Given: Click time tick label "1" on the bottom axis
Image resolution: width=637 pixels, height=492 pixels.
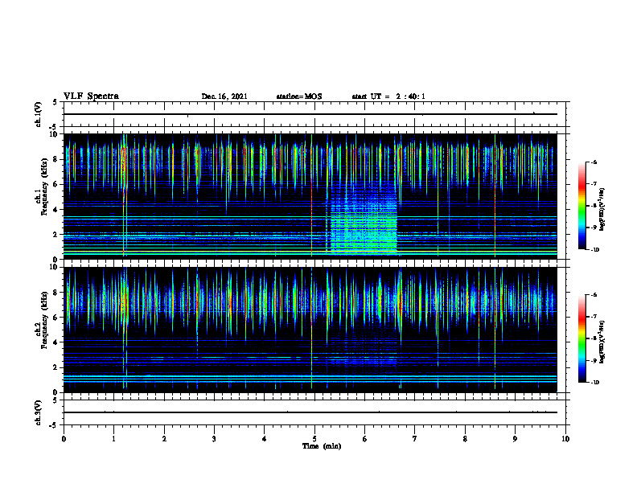Looking at the screenshot, I should 114,439.
